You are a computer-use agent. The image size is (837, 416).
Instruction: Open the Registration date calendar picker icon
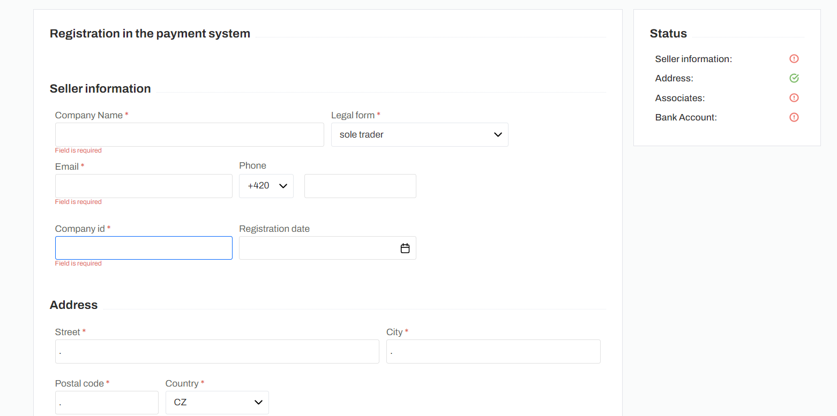tap(405, 248)
